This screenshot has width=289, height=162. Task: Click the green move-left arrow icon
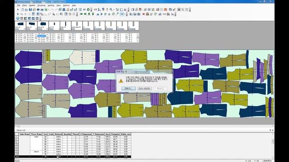click(x=81, y=14)
